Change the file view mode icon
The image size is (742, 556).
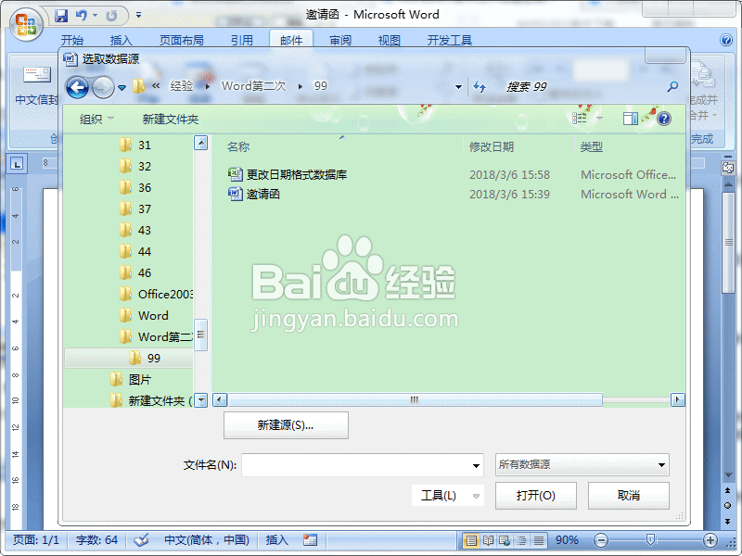(579, 119)
